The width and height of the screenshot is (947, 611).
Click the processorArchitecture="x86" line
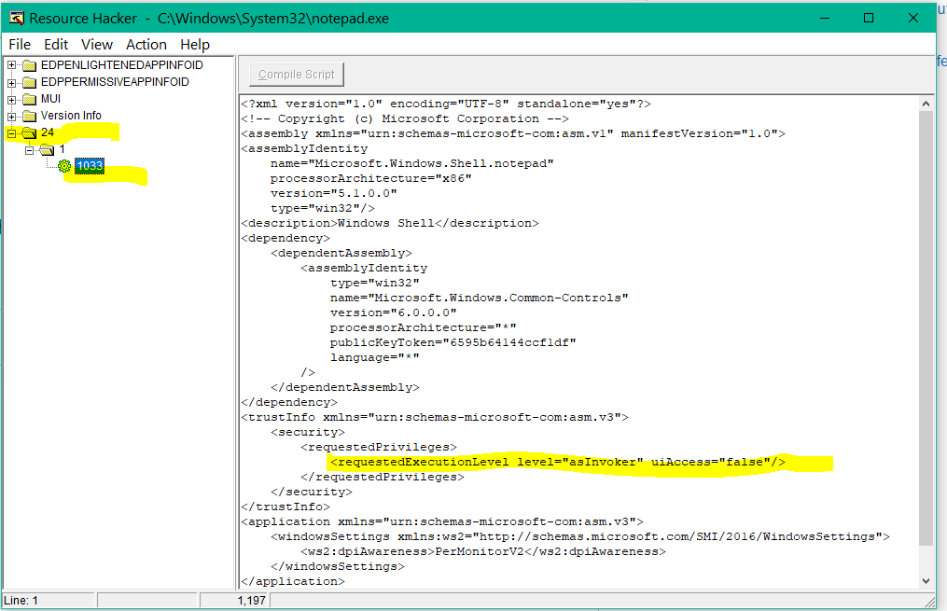(370, 179)
